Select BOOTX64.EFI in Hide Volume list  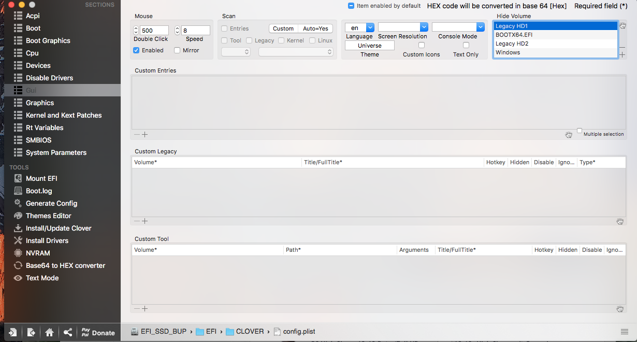click(x=555, y=35)
